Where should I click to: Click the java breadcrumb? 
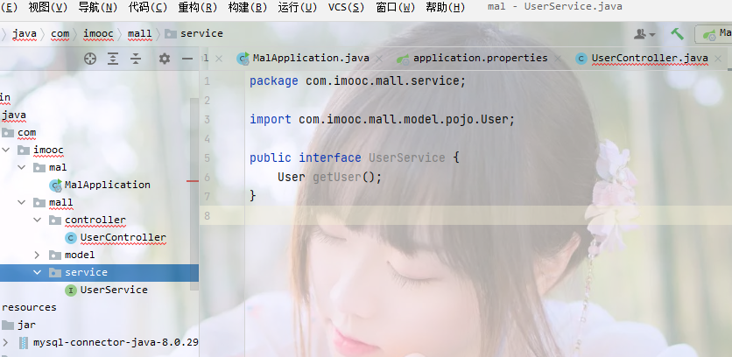click(x=25, y=33)
